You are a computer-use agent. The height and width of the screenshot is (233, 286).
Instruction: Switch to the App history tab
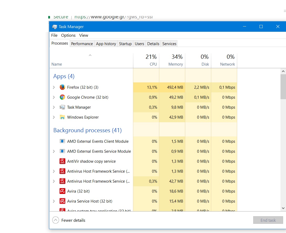[x=106, y=44]
